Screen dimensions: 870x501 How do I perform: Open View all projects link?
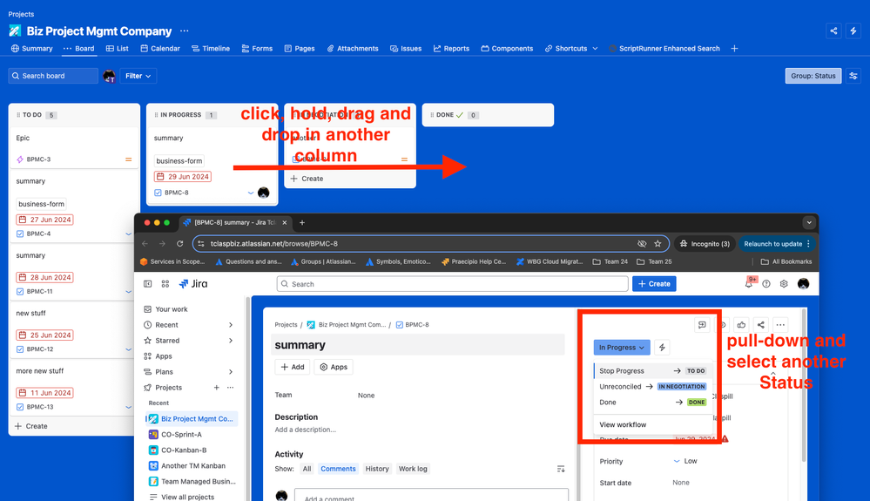[x=187, y=498]
